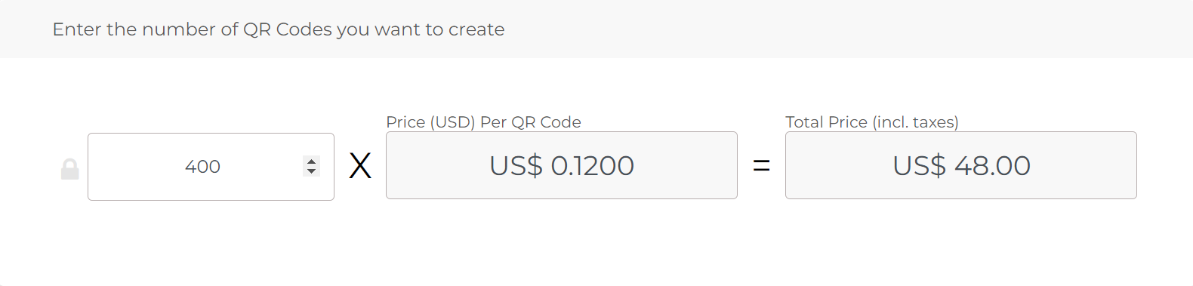Select the Price Per QR Code field
This screenshot has width=1193, height=286.
(562, 165)
